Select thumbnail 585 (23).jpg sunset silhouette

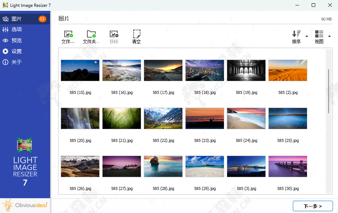pyautogui.click(x=205, y=118)
